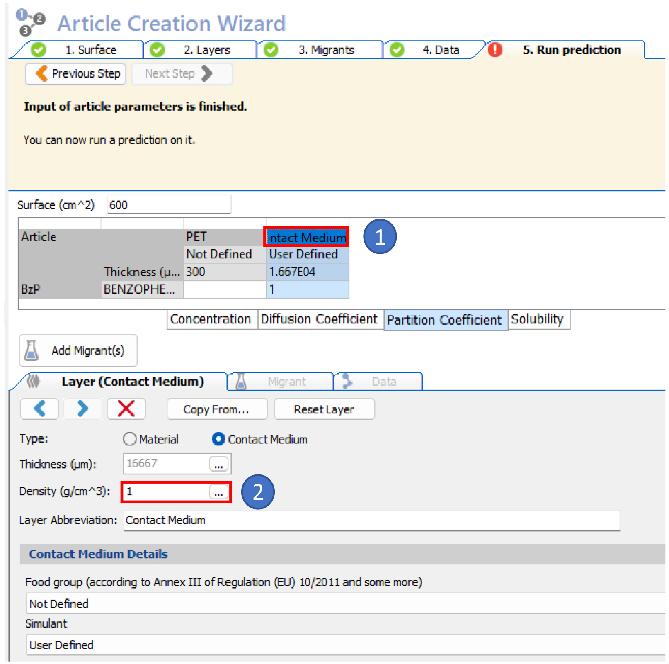Click the flask icon on Add Migrant(s)
The width and height of the screenshot is (669, 664).
[32, 350]
